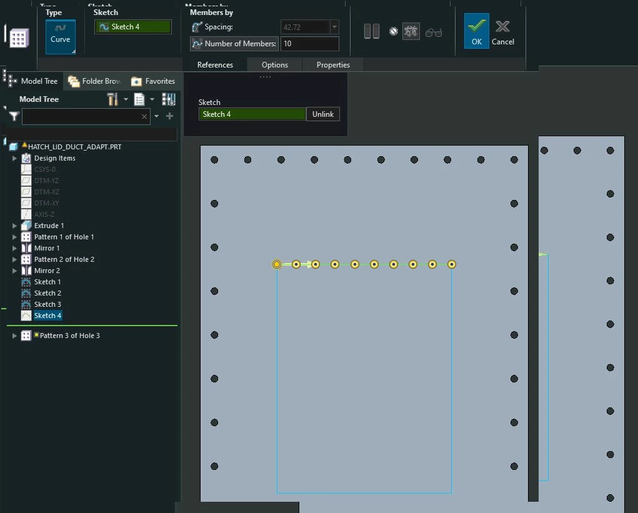Cancel the pattern feature
Viewport: 638px width, 513px height.
pyautogui.click(x=502, y=32)
